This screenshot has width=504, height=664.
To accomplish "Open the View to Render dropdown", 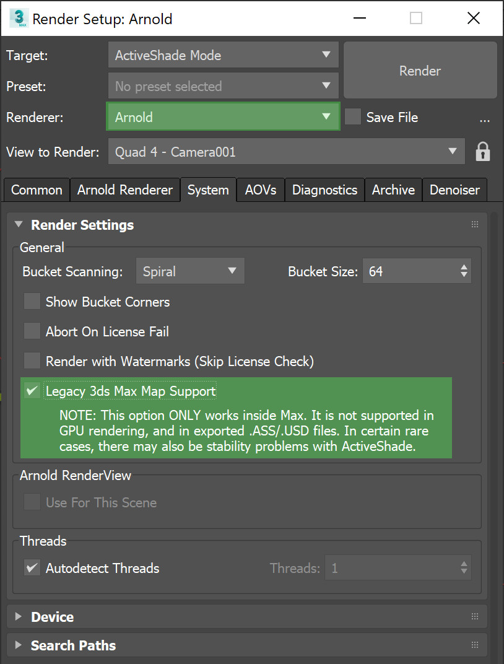I will (x=287, y=151).
